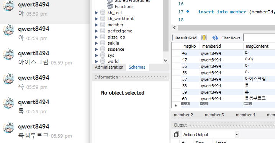Click the Information panel header
Viewport: 275px width, 143px height.
131,77
